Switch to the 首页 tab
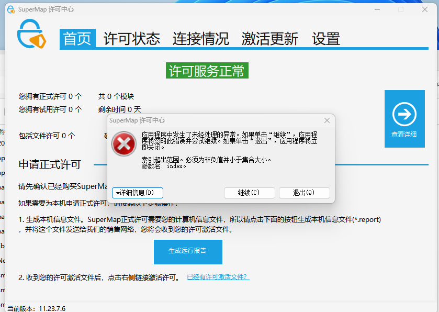This screenshot has width=439, height=312. 77,39
